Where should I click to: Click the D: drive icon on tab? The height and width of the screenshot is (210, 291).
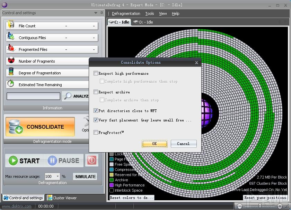(x=136, y=22)
